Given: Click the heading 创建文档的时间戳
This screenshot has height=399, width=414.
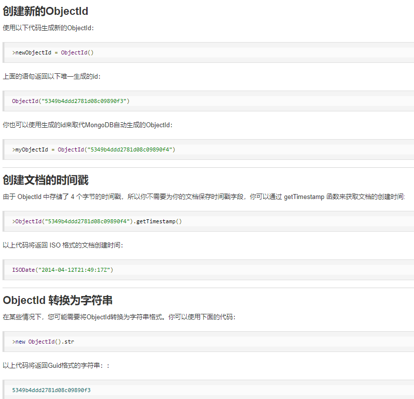Looking at the screenshot, I should pos(46,180).
